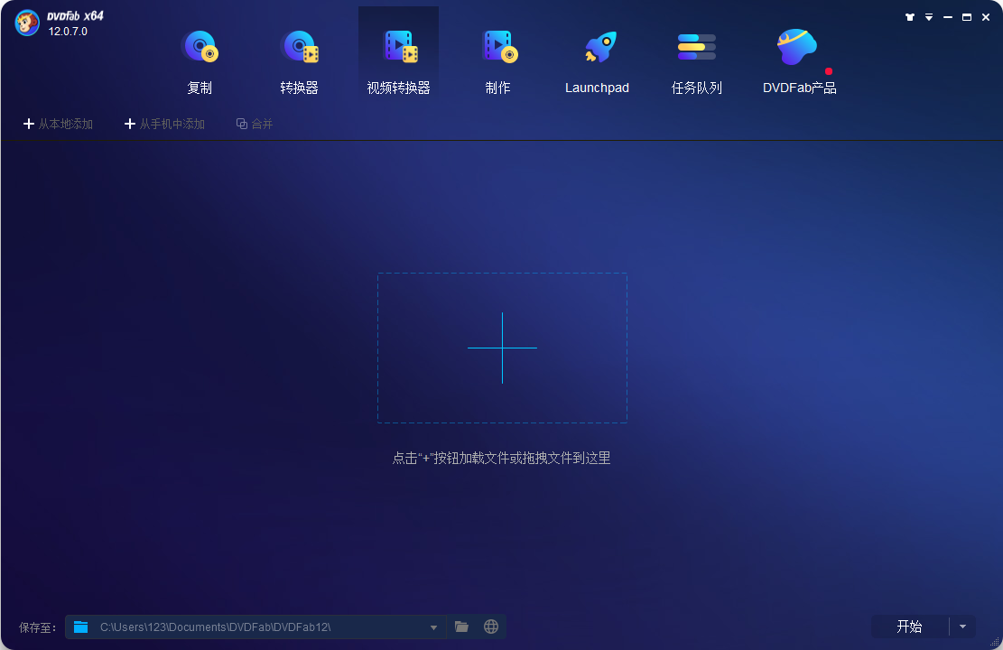Click 从手机中添加 to add from phone
The width and height of the screenshot is (1003, 650).
pos(164,124)
